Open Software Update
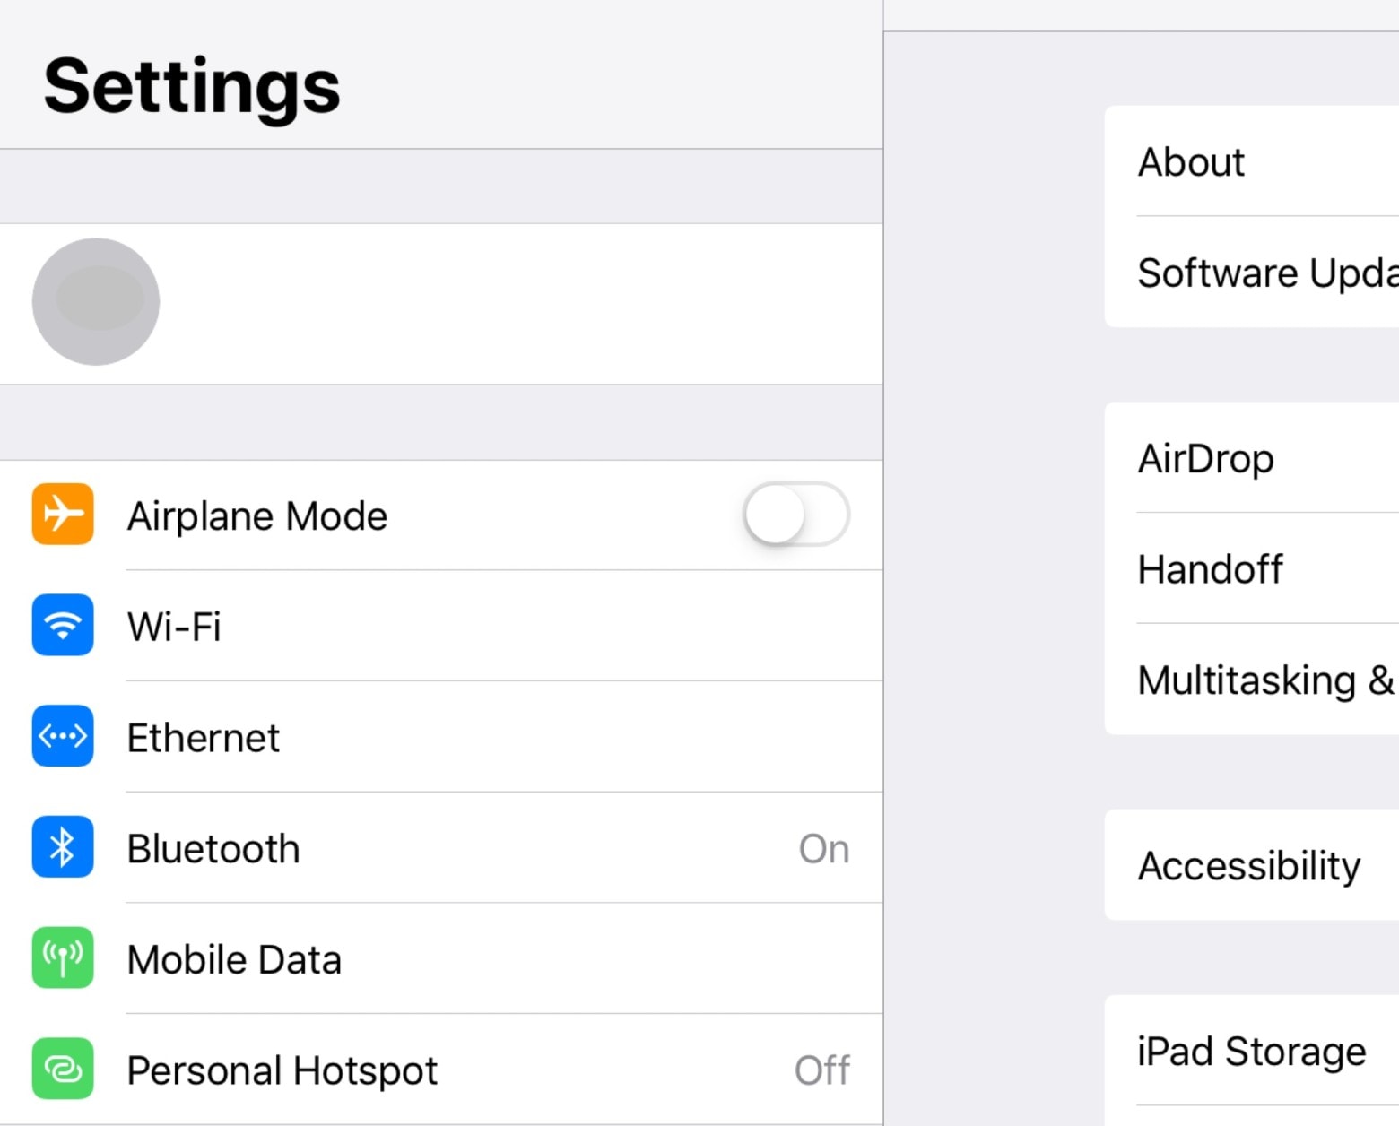 1256,273
